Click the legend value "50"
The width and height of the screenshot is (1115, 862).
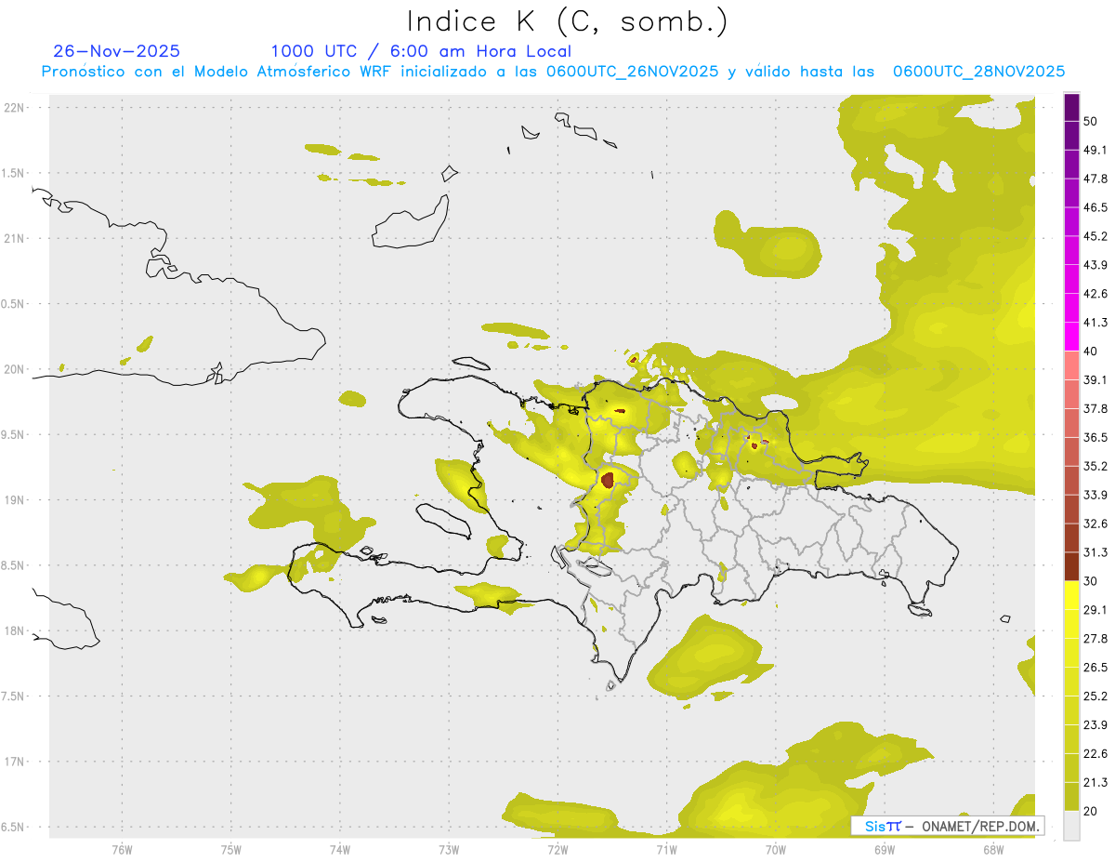1091,122
